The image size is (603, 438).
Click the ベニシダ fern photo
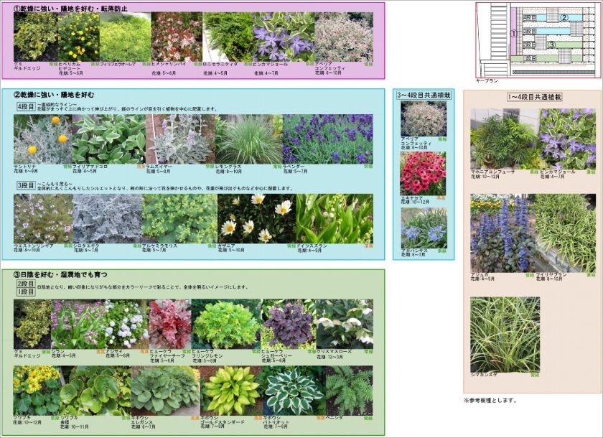[x=349, y=391]
